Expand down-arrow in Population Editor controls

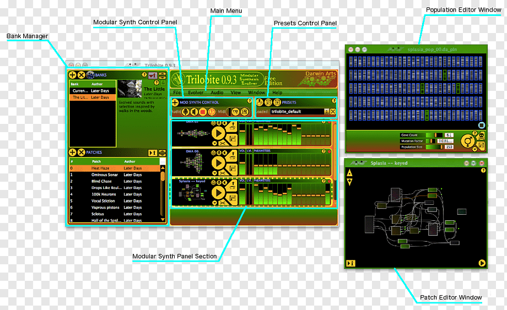click(474, 149)
